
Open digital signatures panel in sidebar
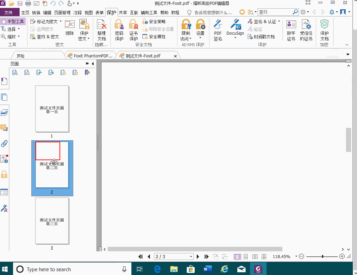pyautogui.click(x=4, y=208)
